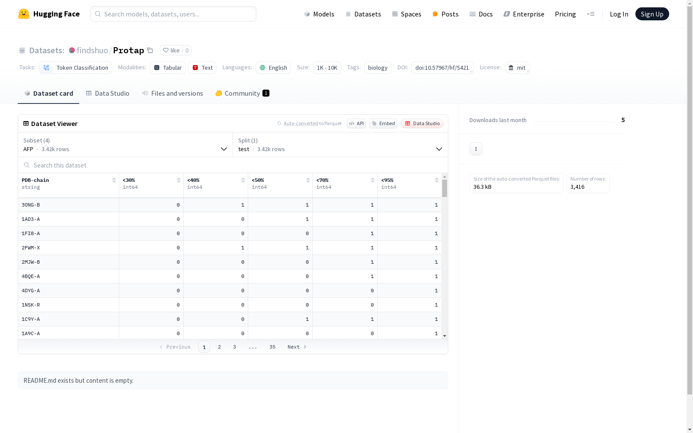The height and width of the screenshot is (433, 693).
Task: Select the 4DYG-A cell
Action: [x=68, y=291]
